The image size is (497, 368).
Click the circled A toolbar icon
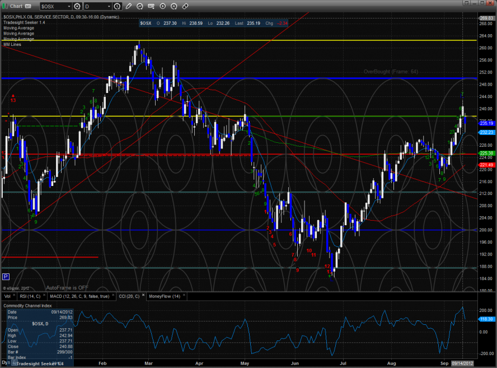coord(174,6)
